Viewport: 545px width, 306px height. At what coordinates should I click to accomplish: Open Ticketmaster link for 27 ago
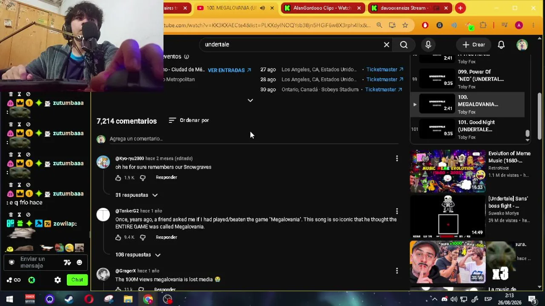(385, 70)
